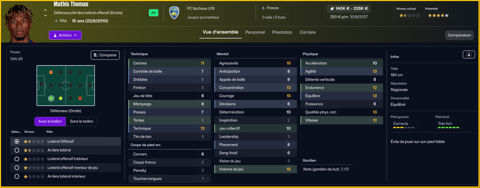The width and height of the screenshot is (480, 188).
Task: Click the green Jnr badge
Action: (153, 13)
